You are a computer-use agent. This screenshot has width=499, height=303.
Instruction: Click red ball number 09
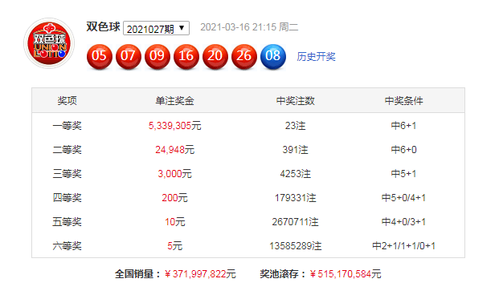[x=157, y=56]
